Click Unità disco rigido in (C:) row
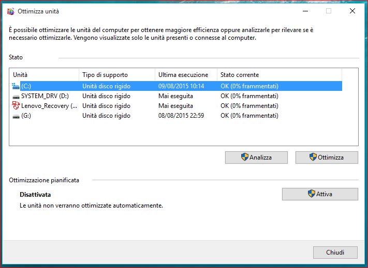368x268 pixels. (x=106, y=86)
